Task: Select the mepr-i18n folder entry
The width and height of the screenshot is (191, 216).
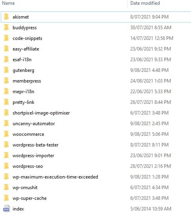Action: pyautogui.click(x=23, y=92)
